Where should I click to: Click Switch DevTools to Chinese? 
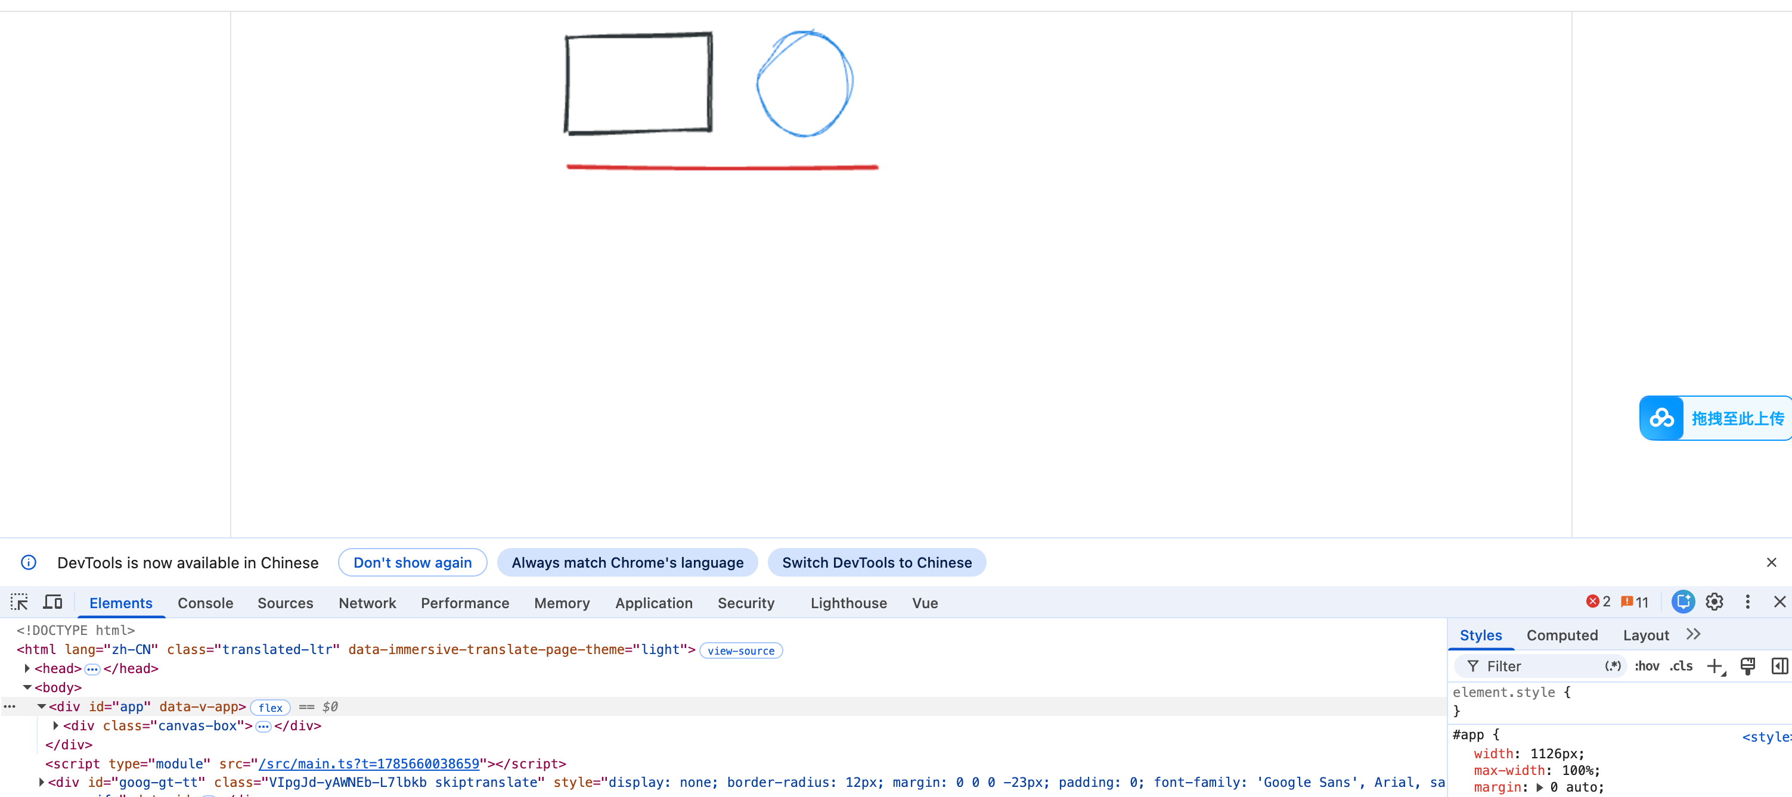tap(876, 562)
